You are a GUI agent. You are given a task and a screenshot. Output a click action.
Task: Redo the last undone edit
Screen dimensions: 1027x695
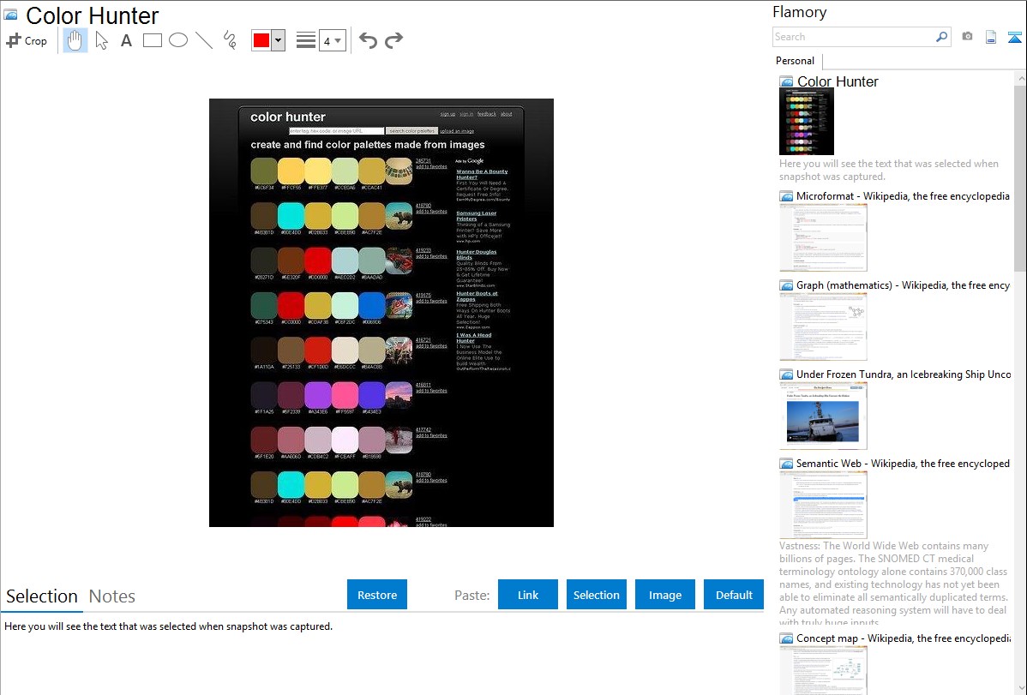tap(393, 40)
